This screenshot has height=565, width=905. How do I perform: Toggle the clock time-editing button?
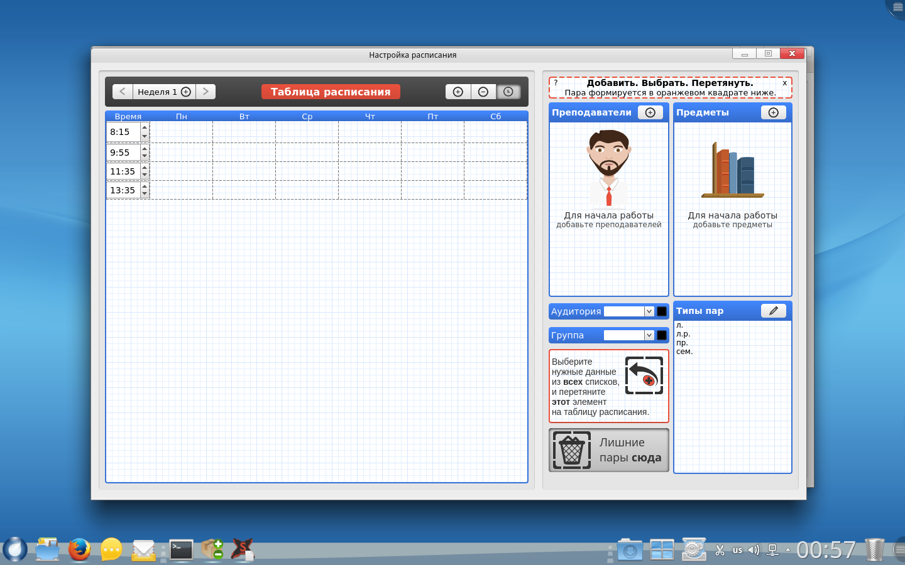(x=508, y=92)
